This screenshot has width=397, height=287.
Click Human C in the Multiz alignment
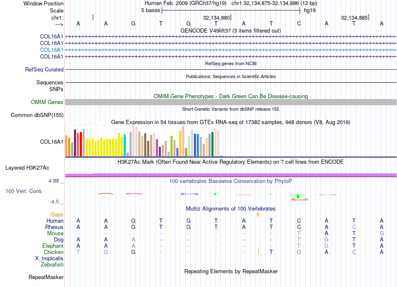[x=299, y=221]
